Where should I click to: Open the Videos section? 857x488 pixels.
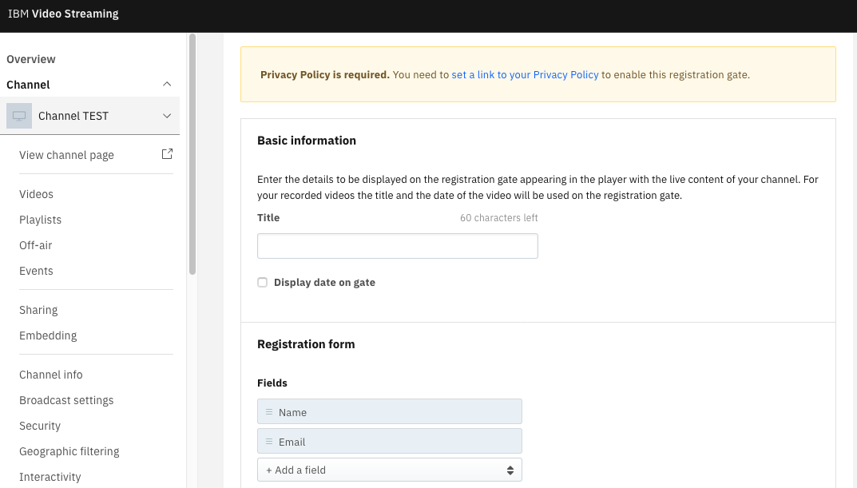click(x=36, y=194)
